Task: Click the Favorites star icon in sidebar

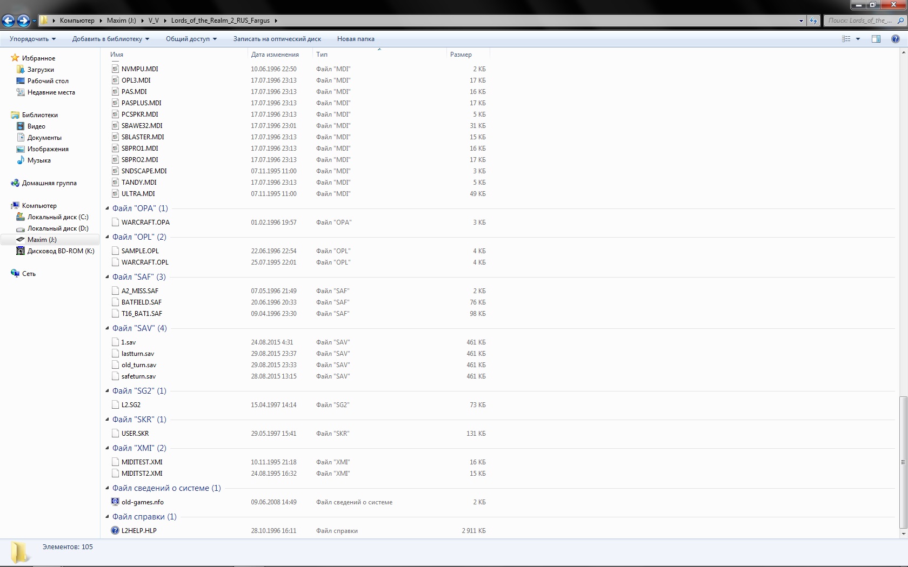Action: pos(15,58)
